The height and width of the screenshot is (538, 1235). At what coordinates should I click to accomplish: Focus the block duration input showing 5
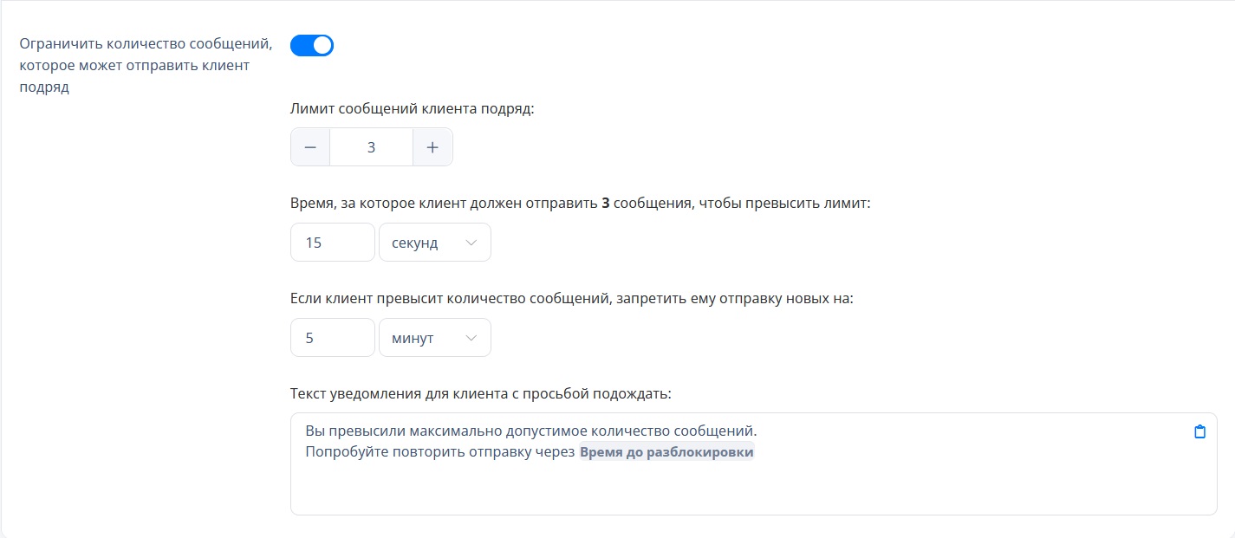click(332, 338)
